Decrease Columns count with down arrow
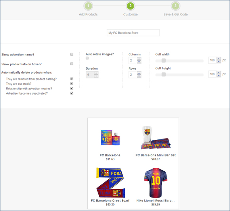Image resolution: width=230 pixels, height=211 pixels. [x=139, y=62]
